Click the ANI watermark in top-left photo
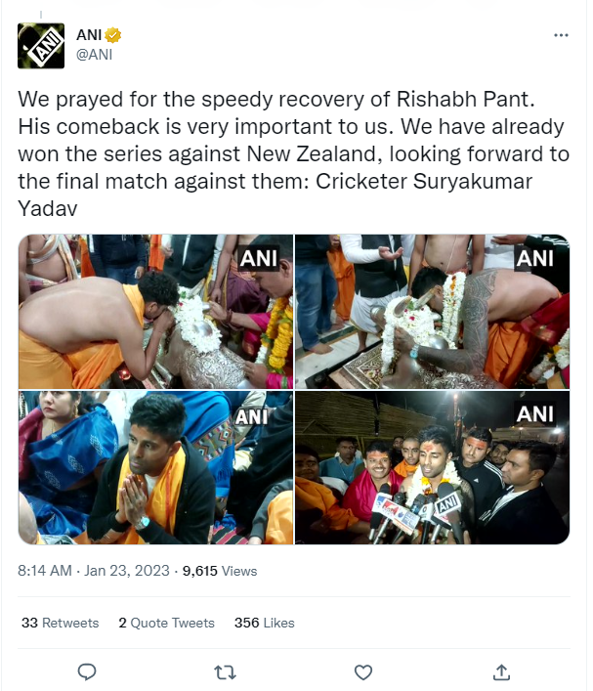The image size is (593, 691). coord(259,258)
